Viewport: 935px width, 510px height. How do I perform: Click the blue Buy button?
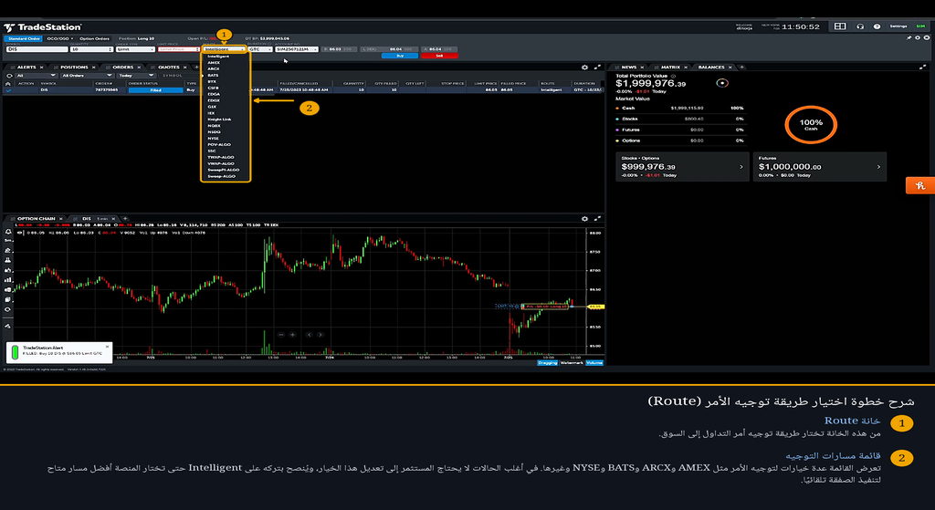400,56
